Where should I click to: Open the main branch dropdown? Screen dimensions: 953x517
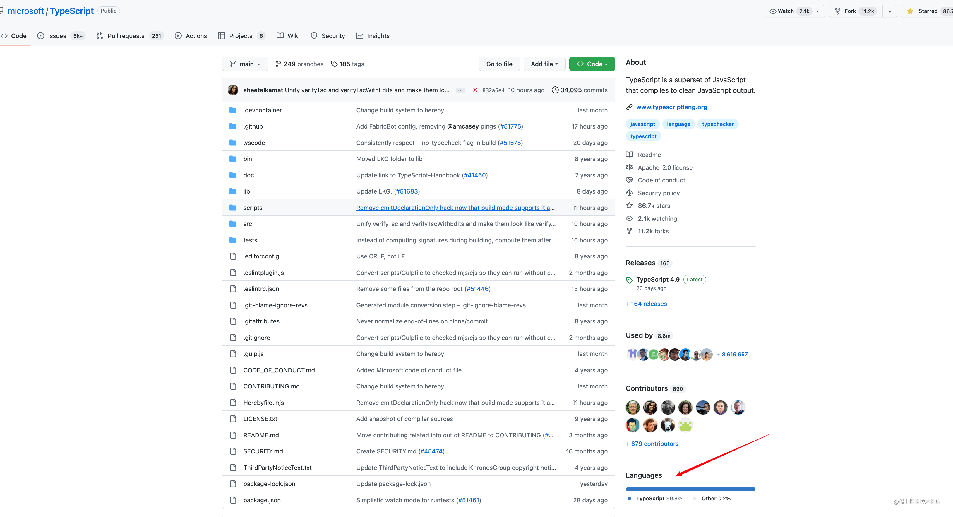pyautogui.click(x=244, y=64)
